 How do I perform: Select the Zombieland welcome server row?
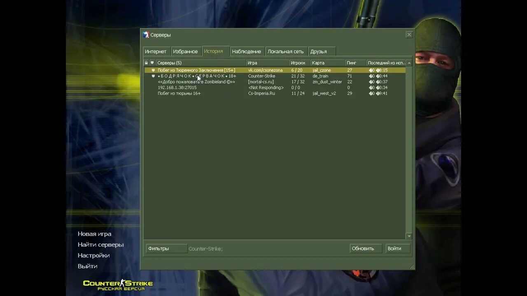(275, 82)
